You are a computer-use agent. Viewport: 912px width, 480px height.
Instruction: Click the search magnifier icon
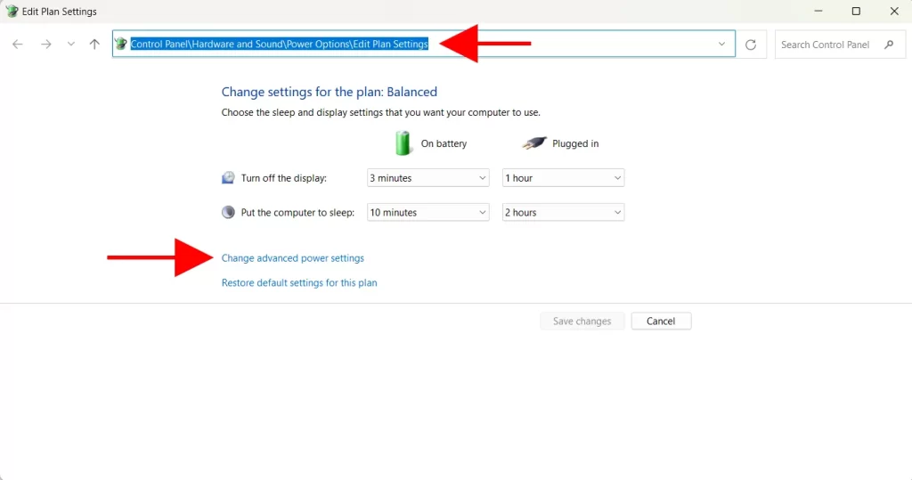pos(889,45)
